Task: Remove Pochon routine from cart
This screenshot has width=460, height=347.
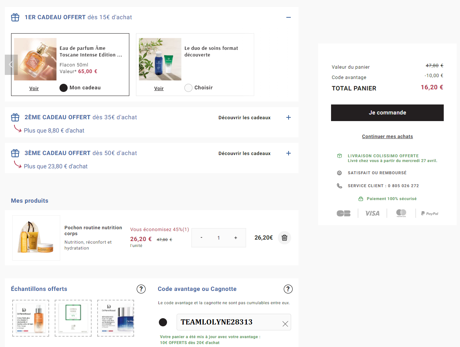Action: tap(284, 238)
